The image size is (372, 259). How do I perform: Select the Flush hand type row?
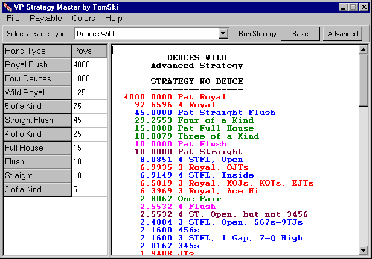37,162
